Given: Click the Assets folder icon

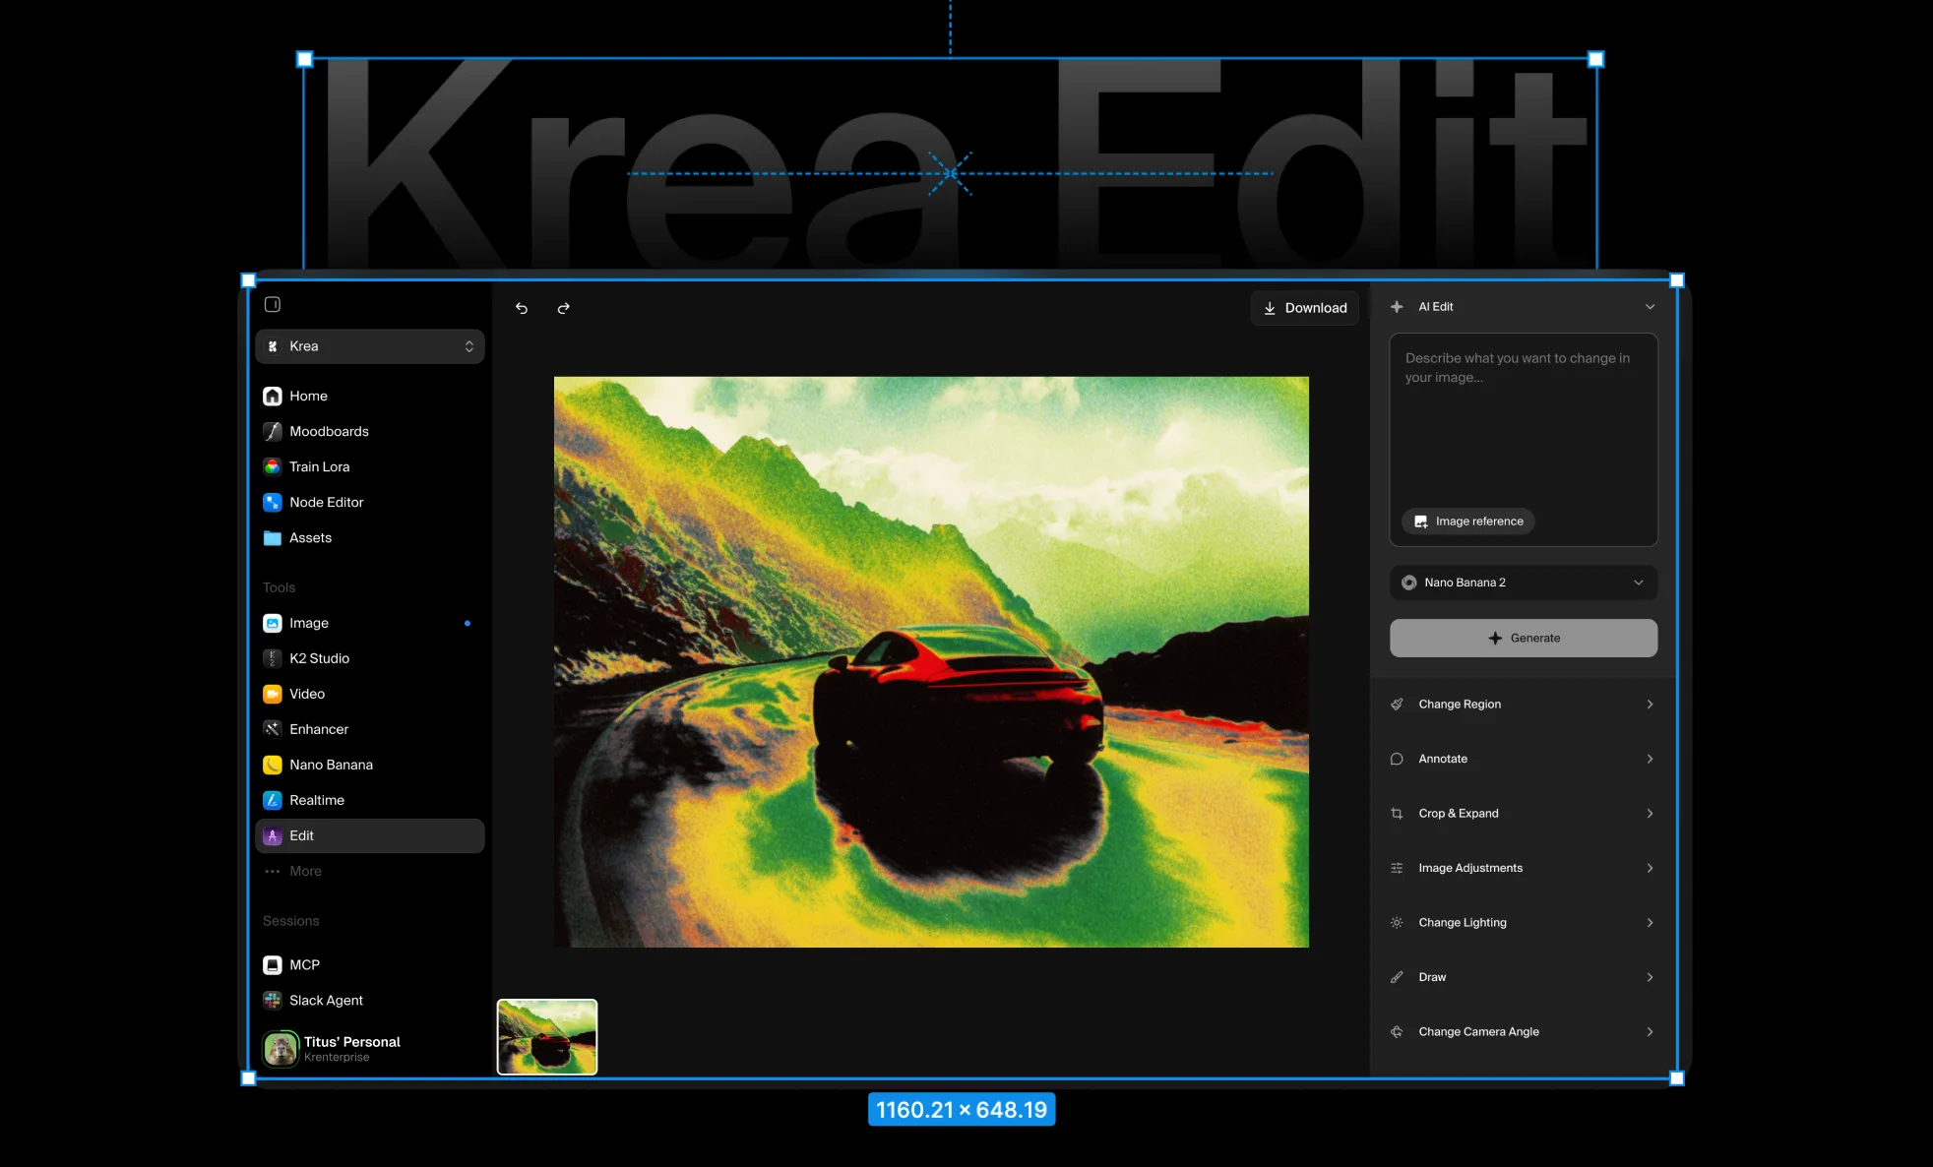Looking at the screenshot, I should coord(273,537).
